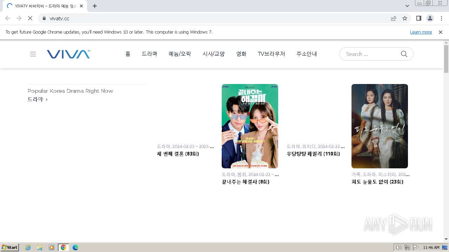Screen dimensions: 449x252
Task: Go forward in browser history
Action: pyautogui.click(x=19, y=18)
